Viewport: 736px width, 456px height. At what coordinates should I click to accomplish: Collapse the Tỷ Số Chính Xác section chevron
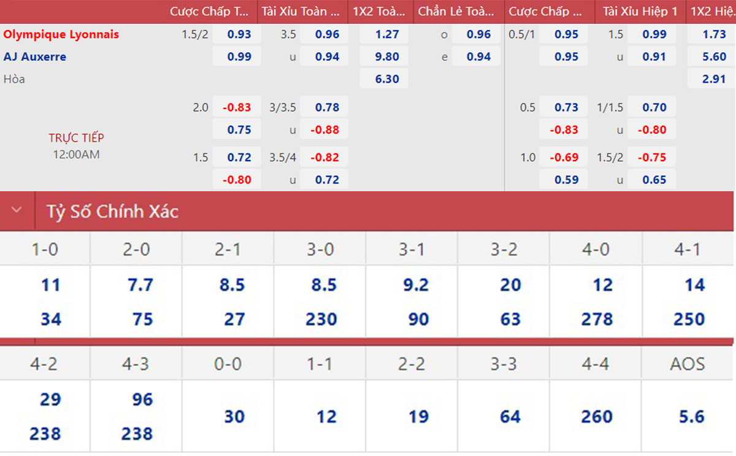click(17, 210)
